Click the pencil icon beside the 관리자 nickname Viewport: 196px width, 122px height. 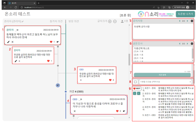pyautogui.click(x=23, y=21)
